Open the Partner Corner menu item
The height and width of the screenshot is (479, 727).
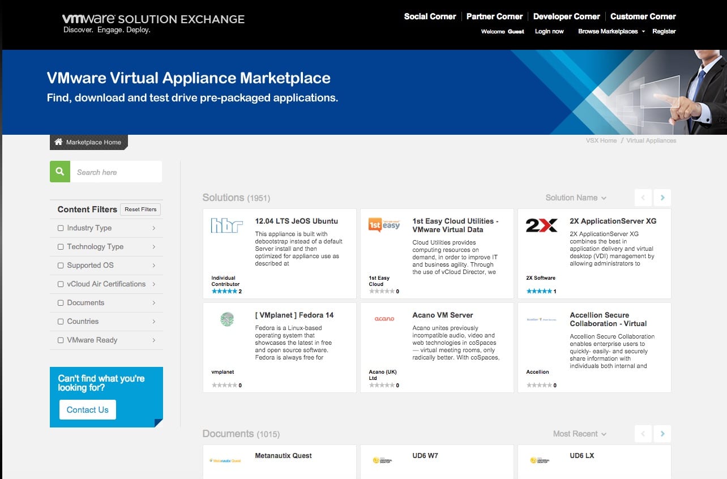coord(494,16)
